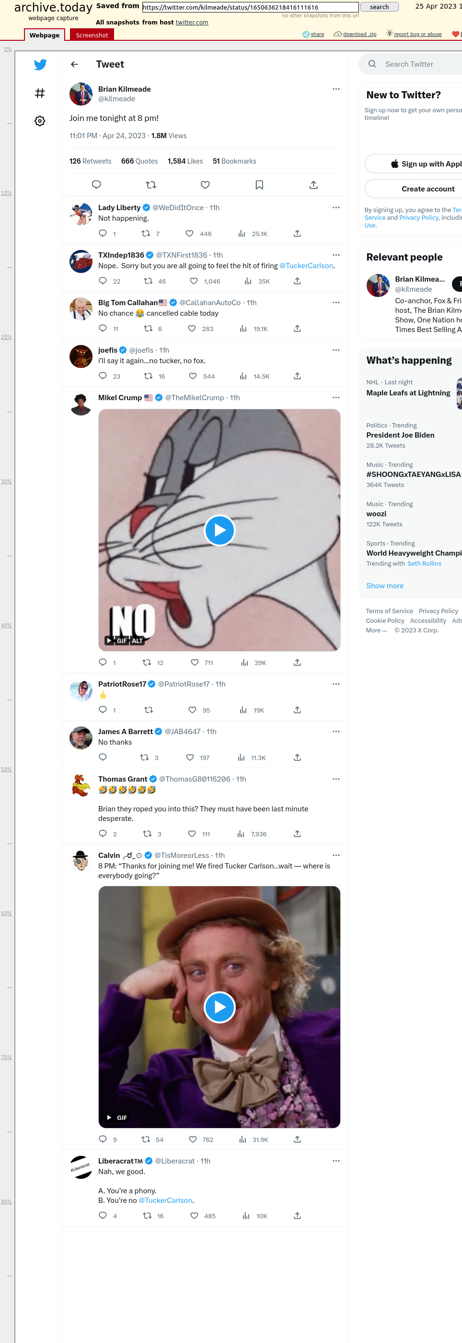Click the Twitter bird logo
462x1343 pixels.
[40, 65]
